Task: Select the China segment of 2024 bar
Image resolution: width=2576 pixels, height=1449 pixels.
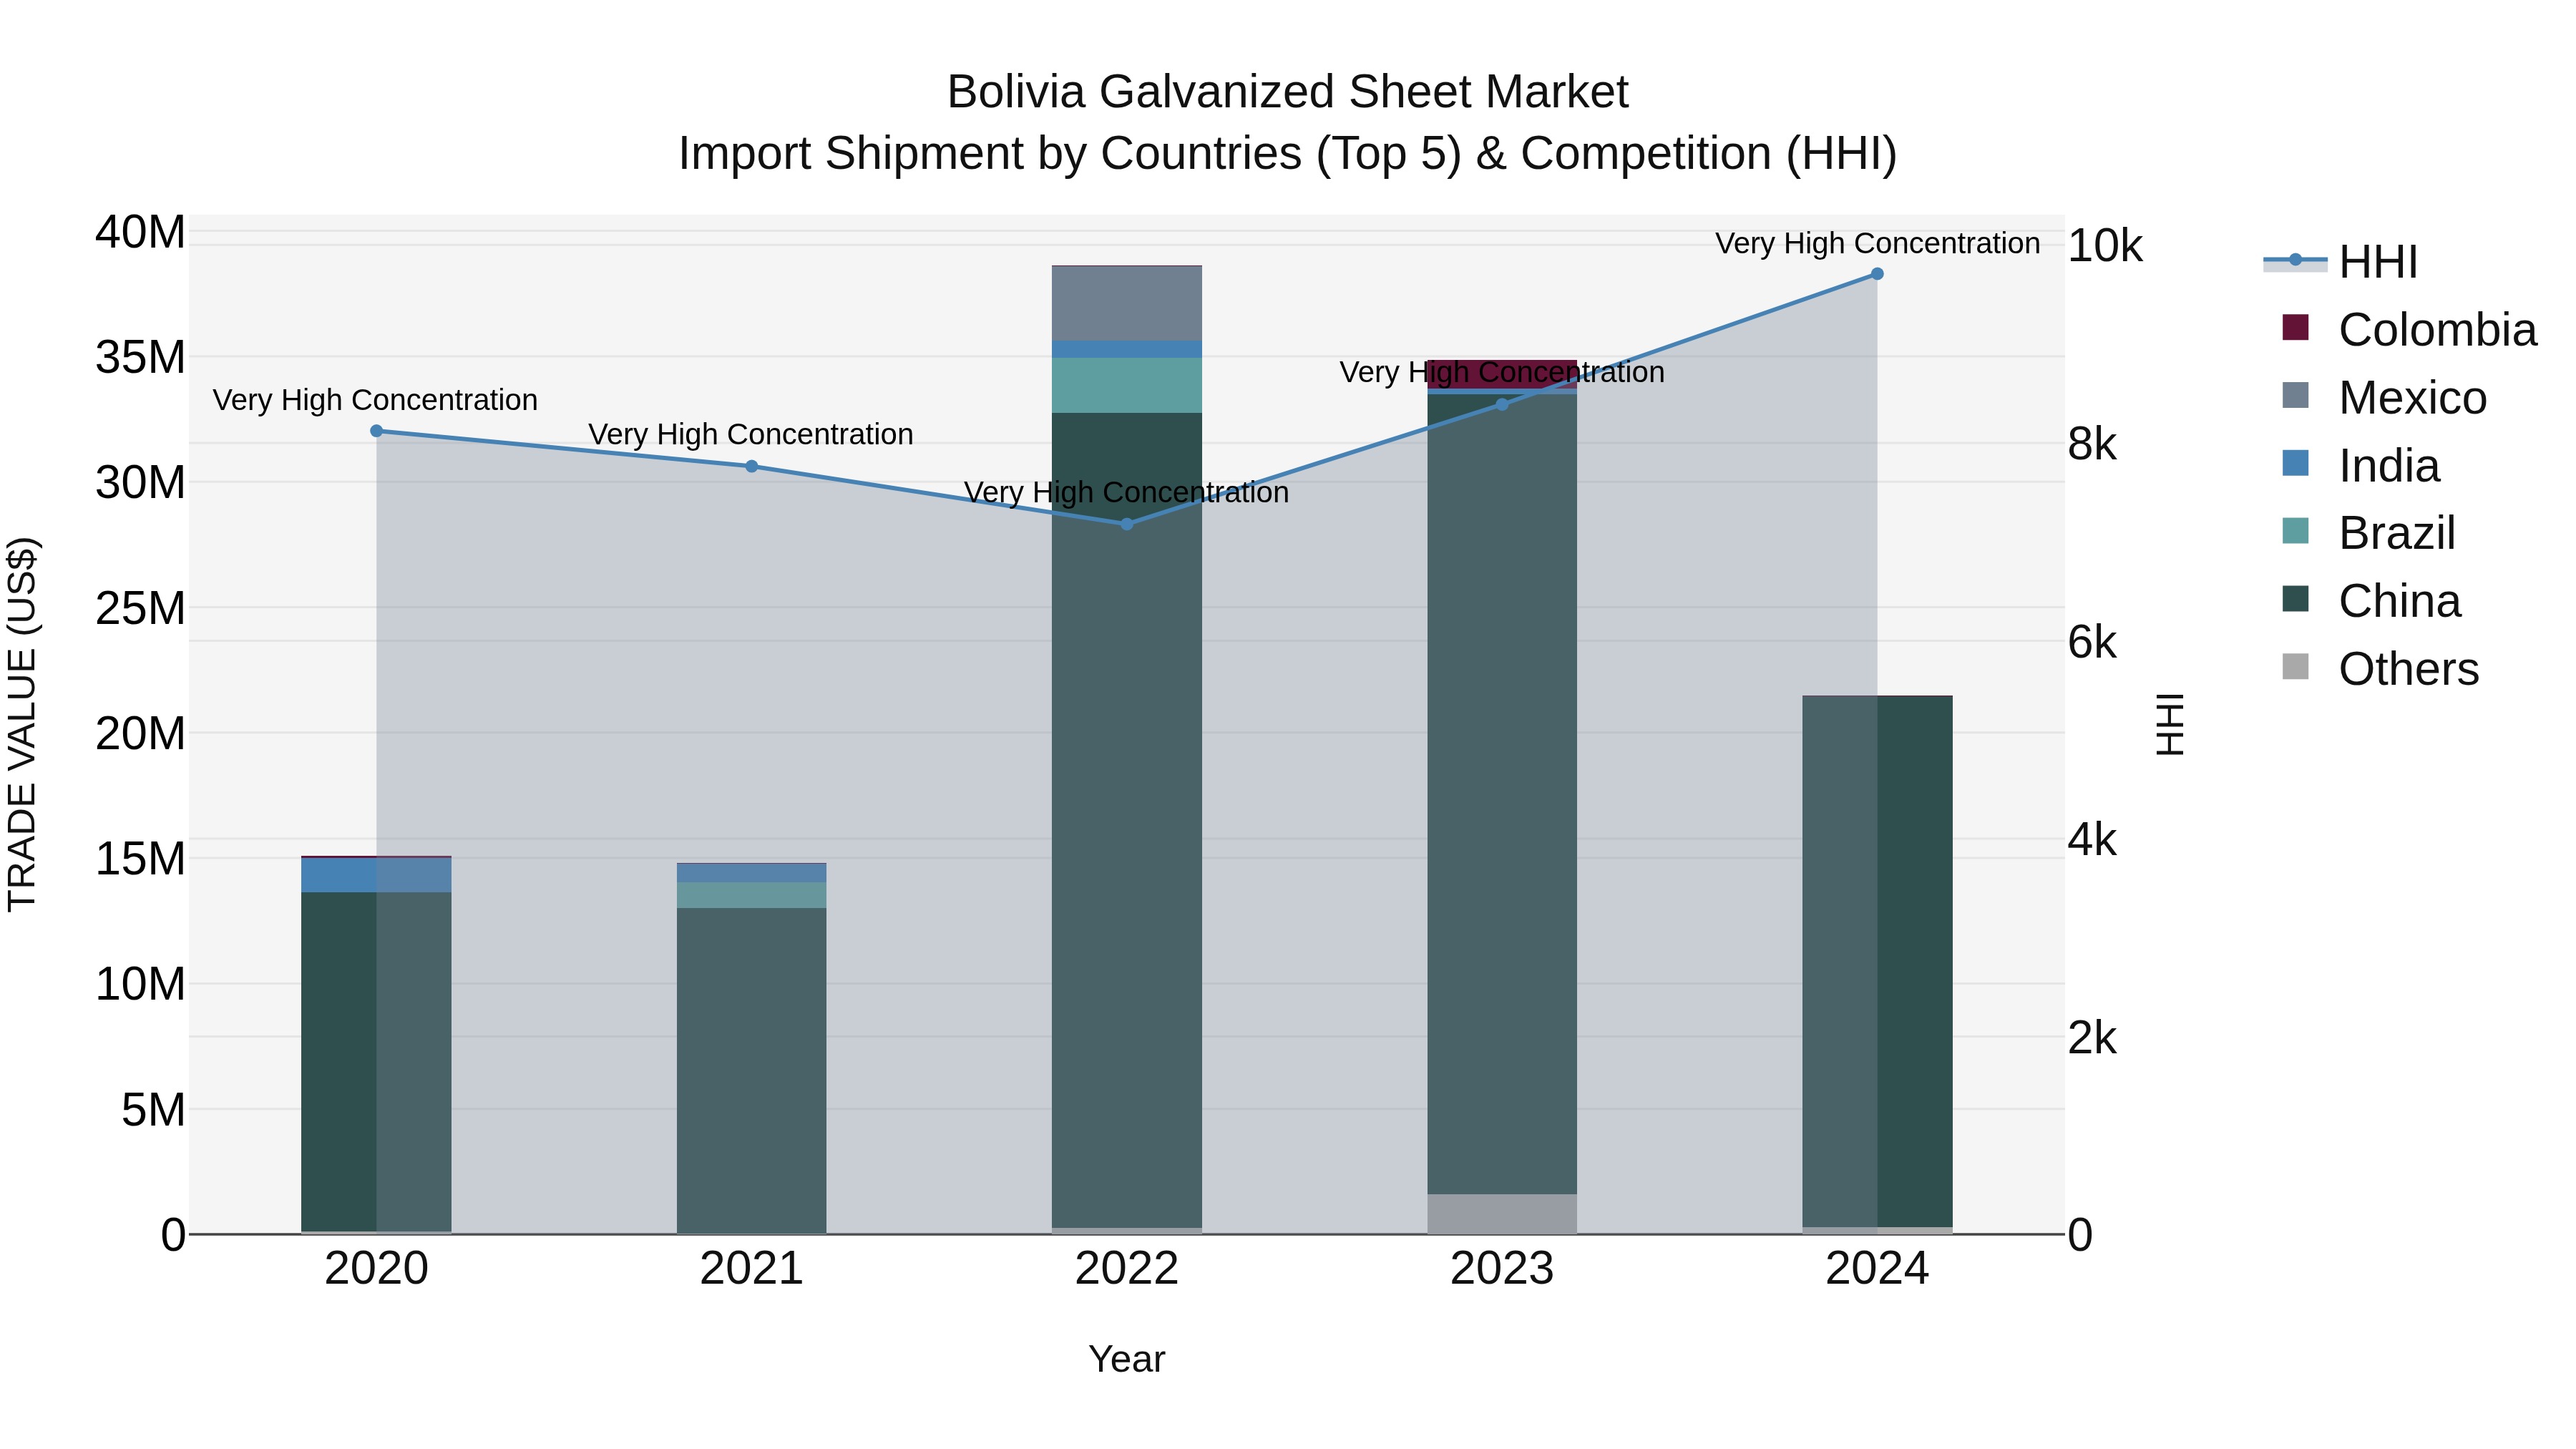Action: click(x=1877, y=961)
